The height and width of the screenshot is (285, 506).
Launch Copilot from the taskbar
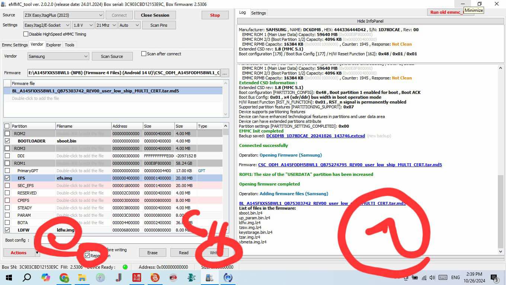[46, 278]
